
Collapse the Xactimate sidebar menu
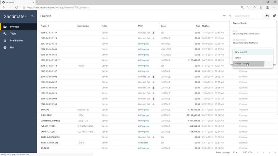(33, 16)
